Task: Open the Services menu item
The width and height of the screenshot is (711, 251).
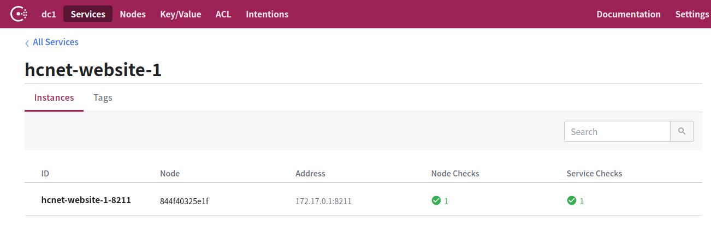Action: click(x=88, y=14)
